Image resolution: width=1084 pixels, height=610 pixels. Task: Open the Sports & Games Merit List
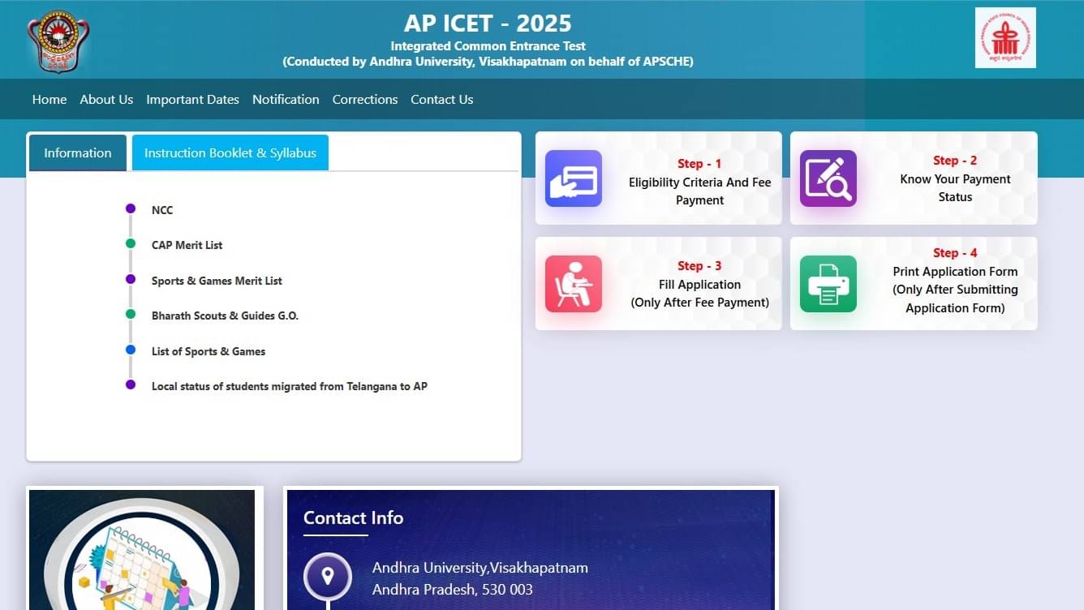click(x=217, y=281)
